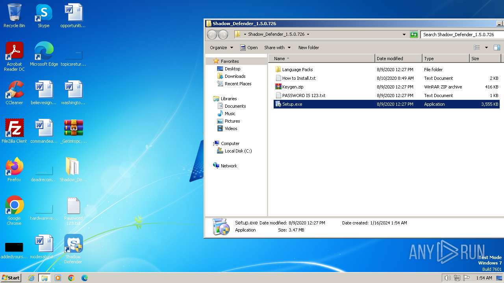This screenshot has height=283, width=504.
Task: Open Recent Places in navigation pane
Action: (238, 84)
